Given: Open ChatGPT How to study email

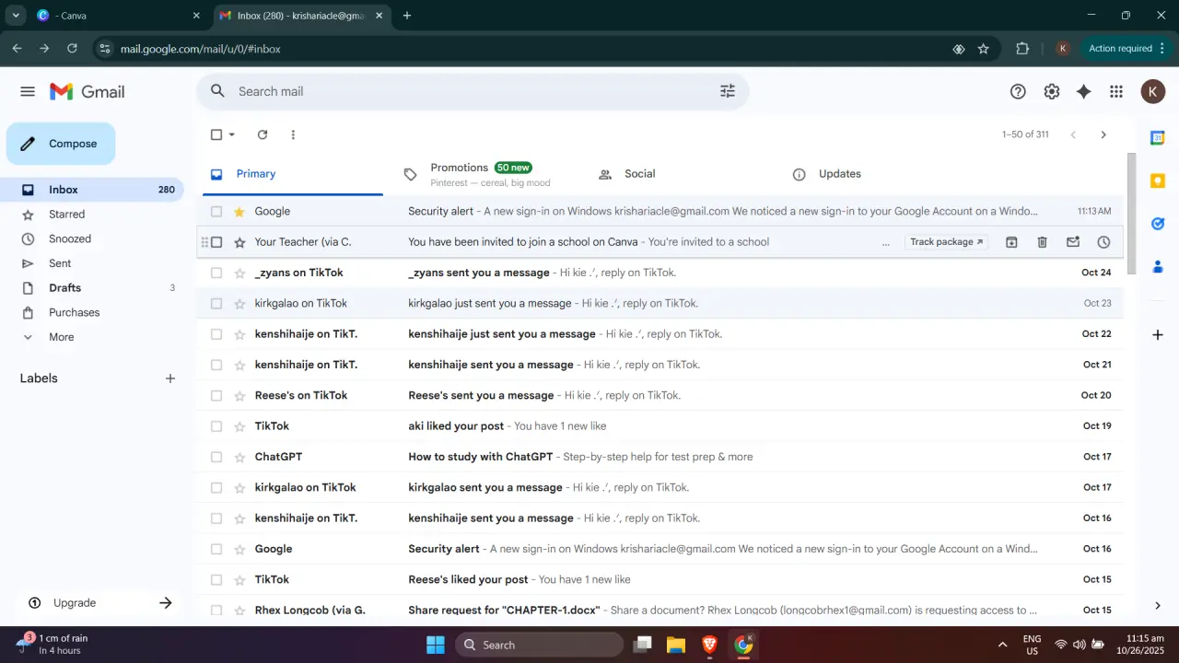Looking at the screenshot, I should click(x=660, y=457).
